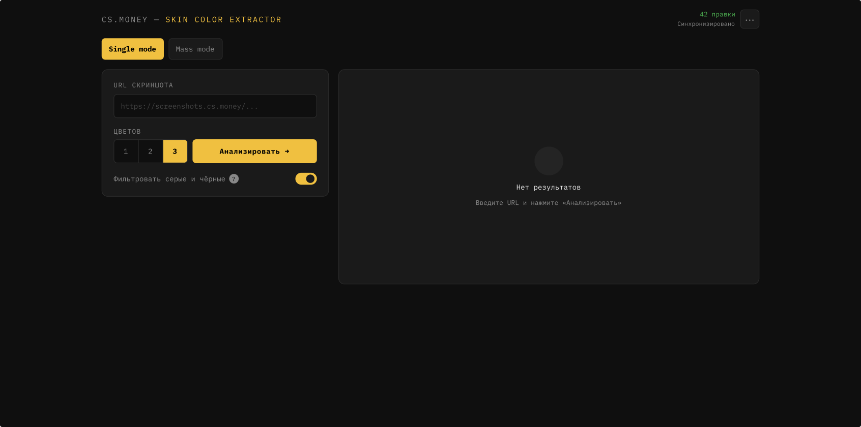Screen dimensions: 861x427
Task: Click the Анализировать button
Action: coord(254,151)
